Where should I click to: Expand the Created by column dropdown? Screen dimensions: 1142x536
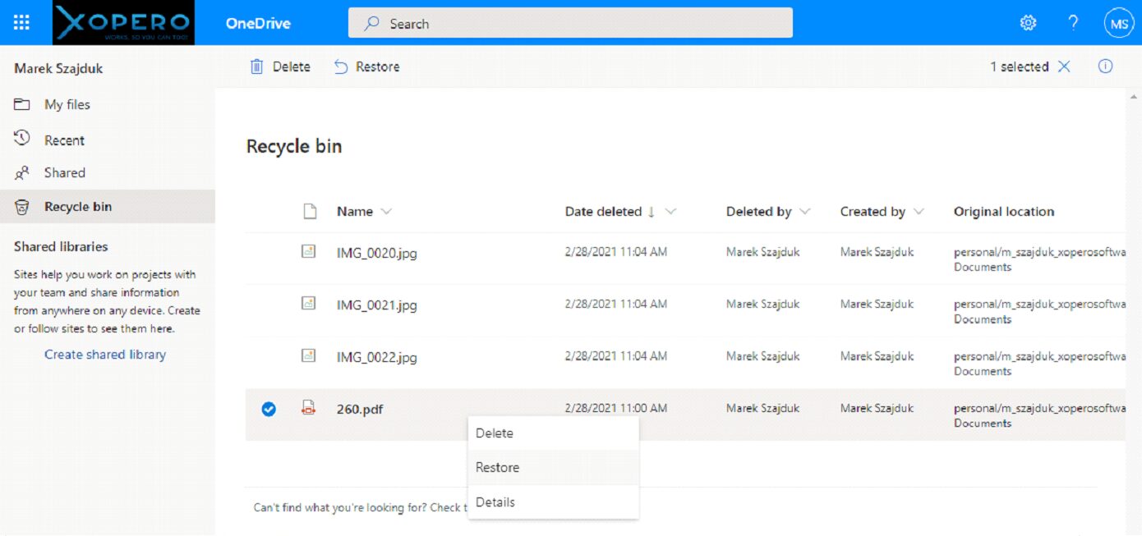(x=919, y=212)
